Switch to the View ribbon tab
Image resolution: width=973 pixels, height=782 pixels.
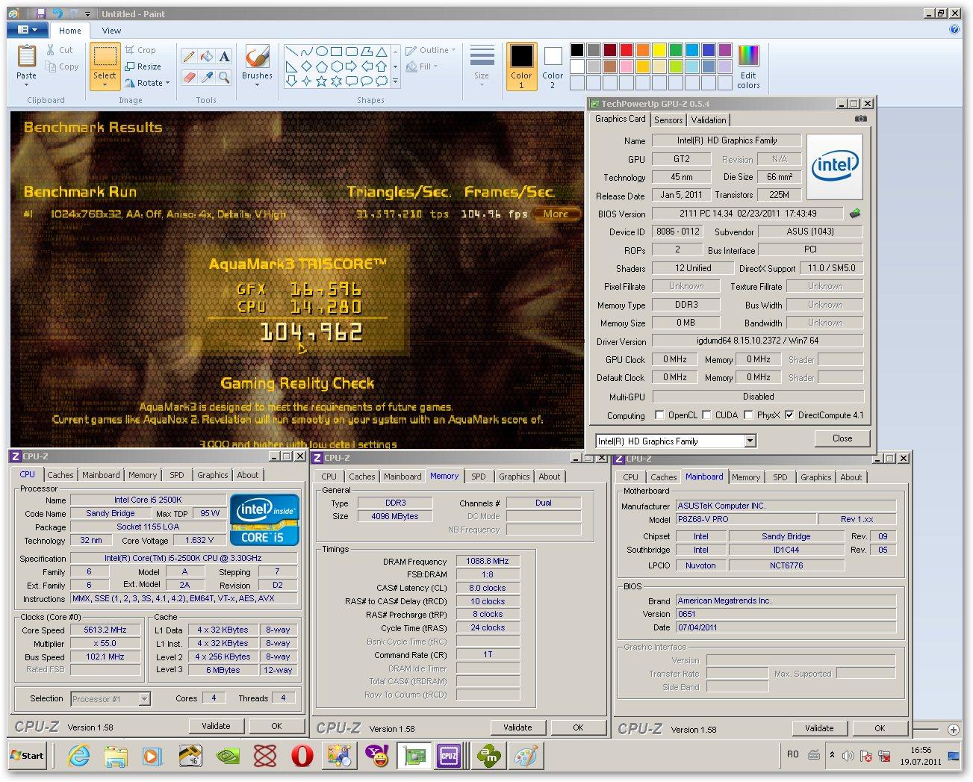(x=111, y=31)
